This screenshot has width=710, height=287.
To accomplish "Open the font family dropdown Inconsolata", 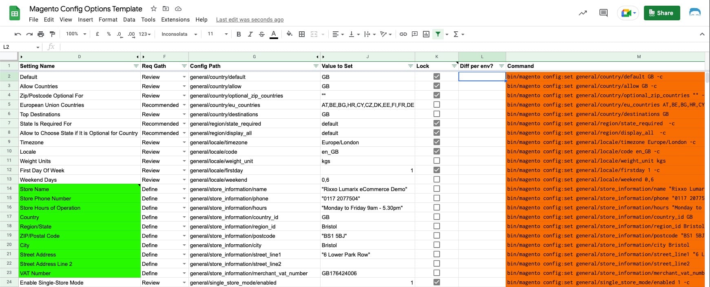I will click(179, 34).
